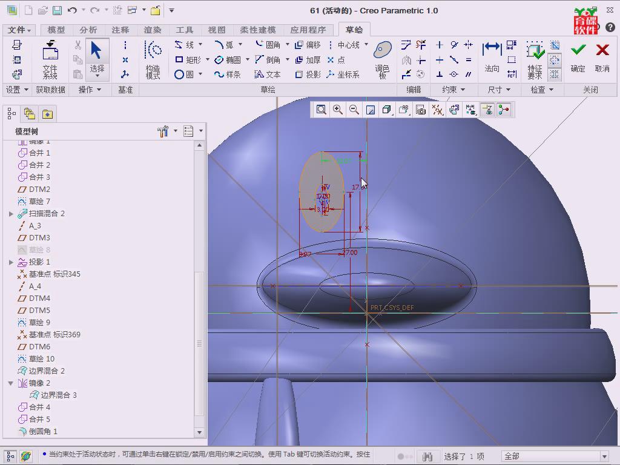Click 取消 to cancel the sketch

coord(602,58)
